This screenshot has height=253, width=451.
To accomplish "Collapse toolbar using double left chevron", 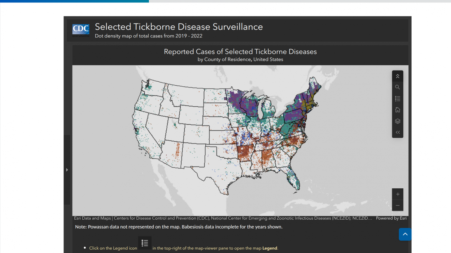I will (x=397, y=132).
